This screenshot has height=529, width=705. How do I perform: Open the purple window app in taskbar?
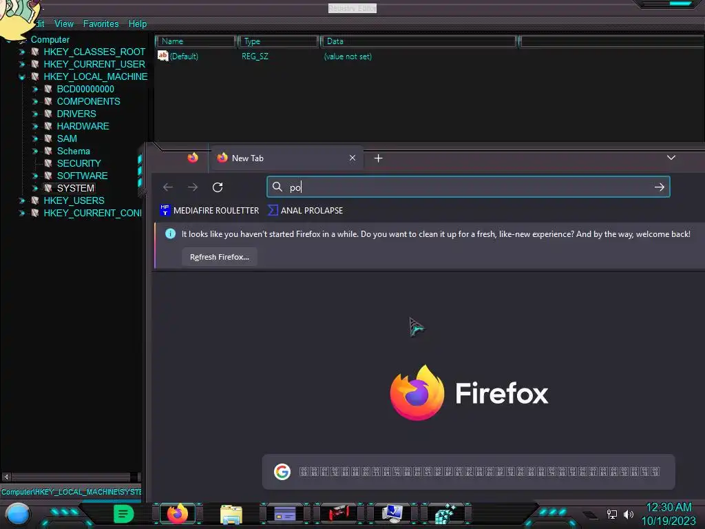click(285, 514)
